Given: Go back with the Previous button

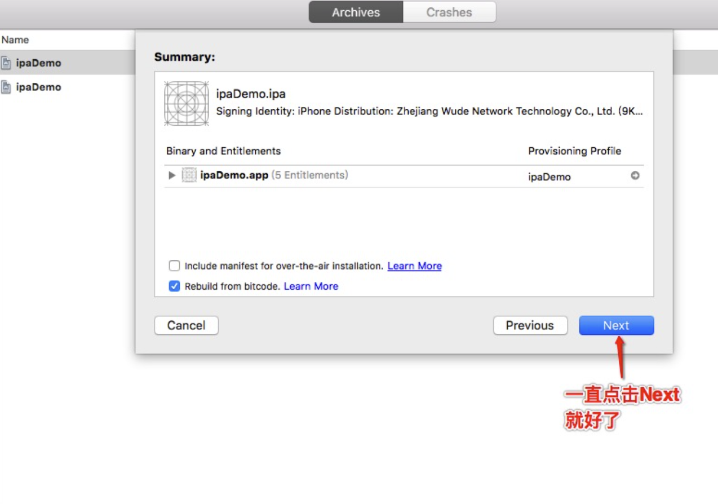Looking at the screenshot, I should pos(530,325).
